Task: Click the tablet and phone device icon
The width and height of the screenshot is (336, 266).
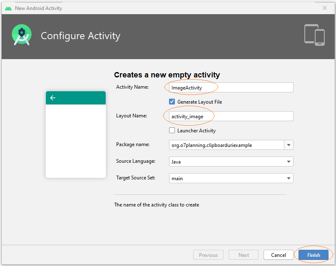Action: [x=314, y=35]
